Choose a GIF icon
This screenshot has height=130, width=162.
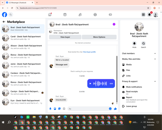[x=64, y=109]
